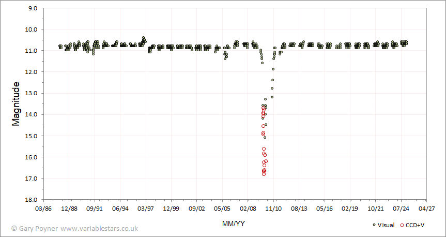Click the x-axis date '07/24'
Viewport: 446px width, 237px height.
pos(401,209)
